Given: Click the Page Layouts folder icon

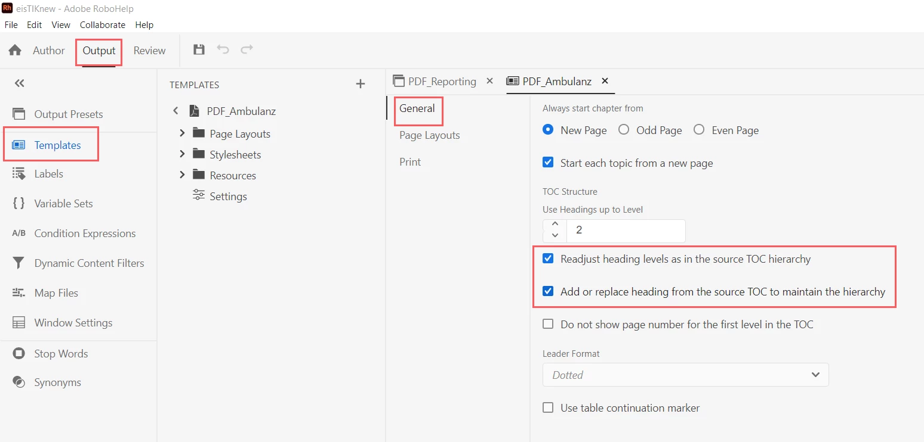Looking at the screenshot, I should click(199, 133).
